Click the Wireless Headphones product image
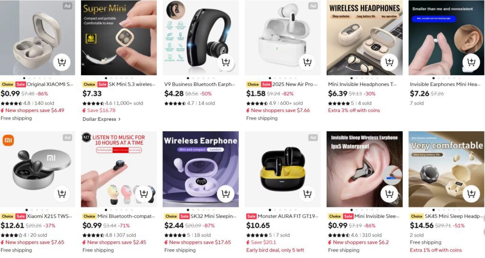485x258 pixels. click(x=364, y=38)
